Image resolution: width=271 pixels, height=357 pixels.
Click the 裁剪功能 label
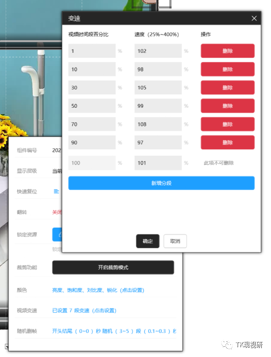(27, 267)
